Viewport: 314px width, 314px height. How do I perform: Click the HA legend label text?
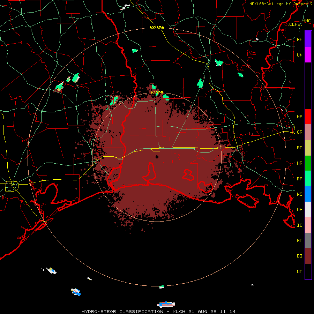pyautogui.click(x=299, y=117)
